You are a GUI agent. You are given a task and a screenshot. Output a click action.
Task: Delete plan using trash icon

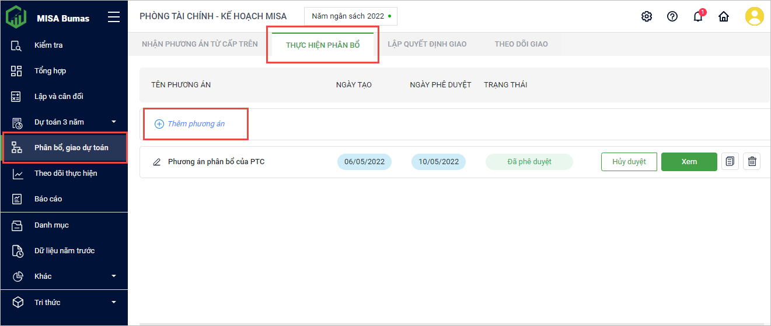pos(752,162)
